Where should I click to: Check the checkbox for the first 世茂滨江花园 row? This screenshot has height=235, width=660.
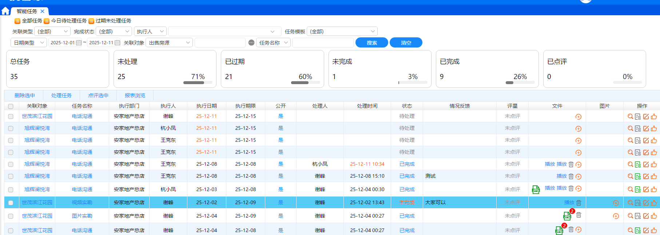tap(11, 116)
